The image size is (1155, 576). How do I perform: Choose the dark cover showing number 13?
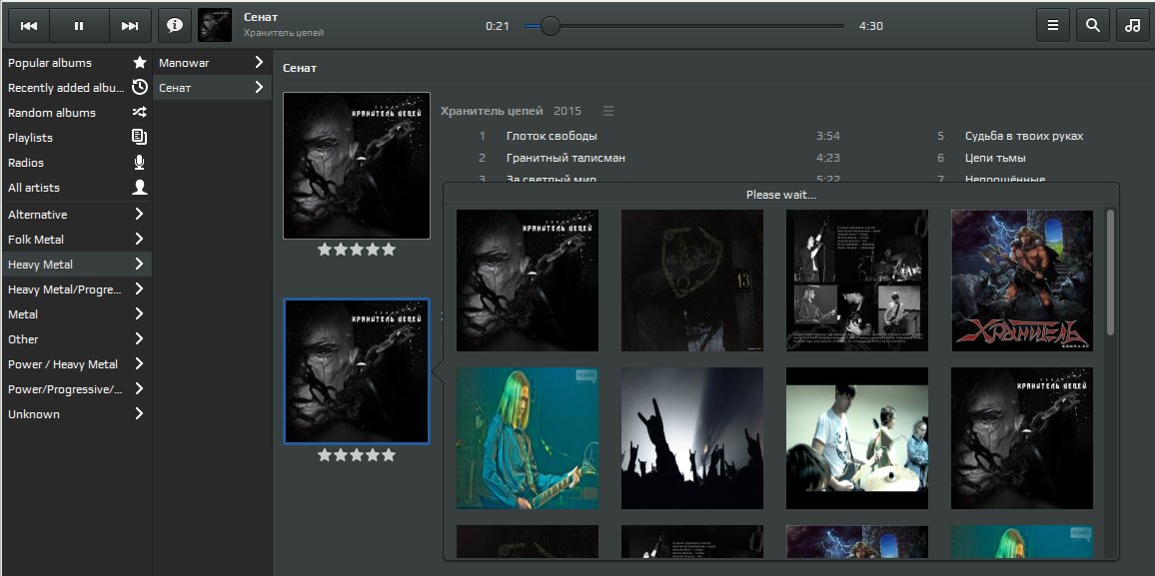[692, 281]
